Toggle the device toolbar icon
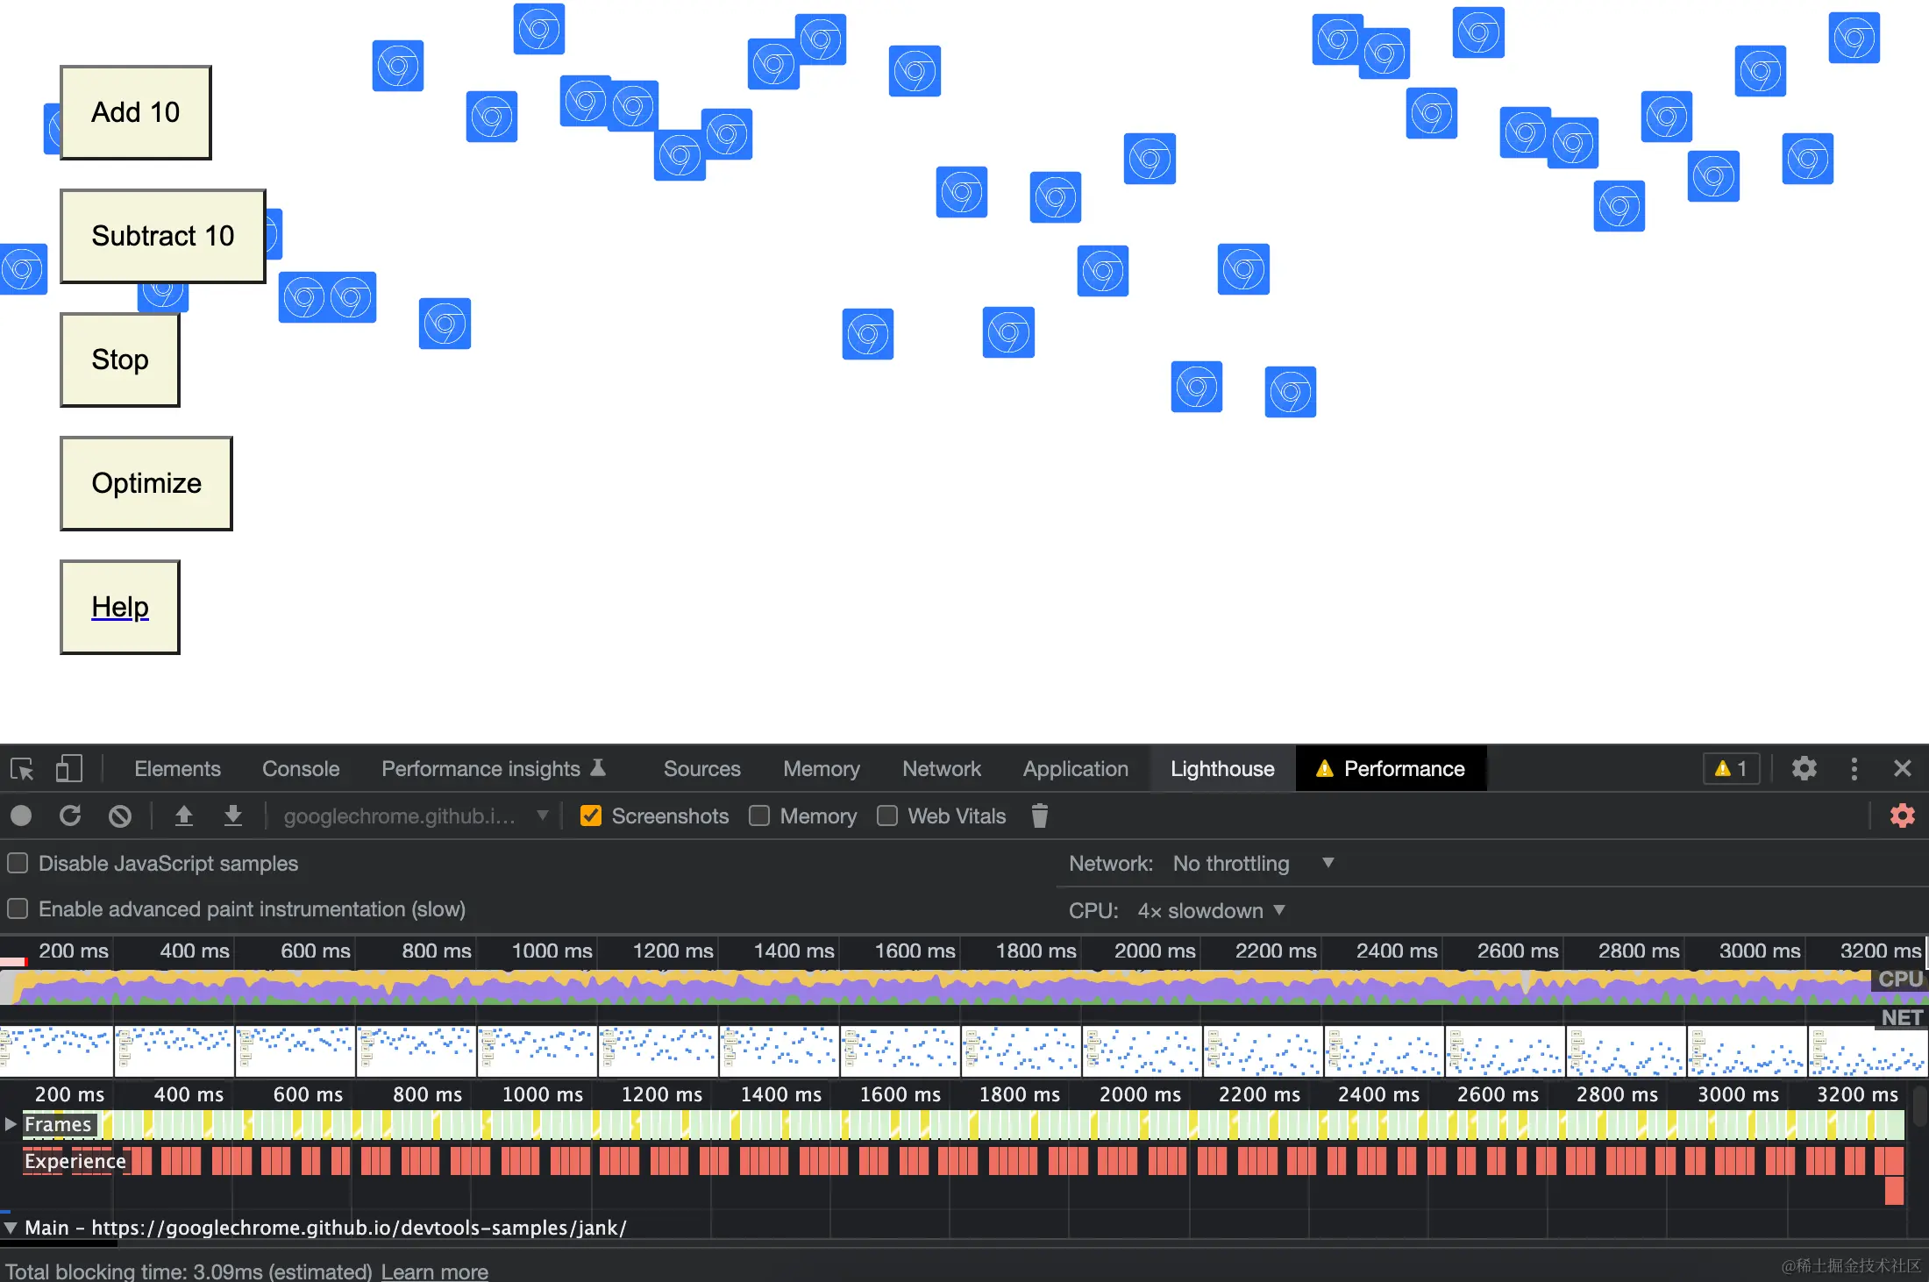The width and height of the screenshot is (1929, 1282). [69, 768]
